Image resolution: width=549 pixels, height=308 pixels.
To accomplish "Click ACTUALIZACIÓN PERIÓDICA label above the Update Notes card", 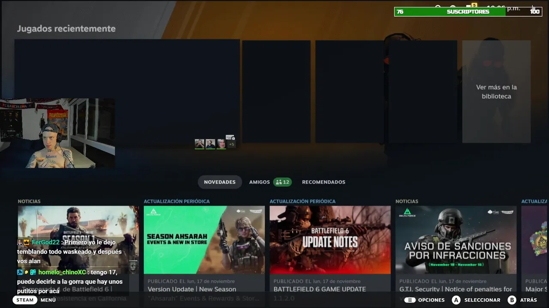I will coord(302,201).
